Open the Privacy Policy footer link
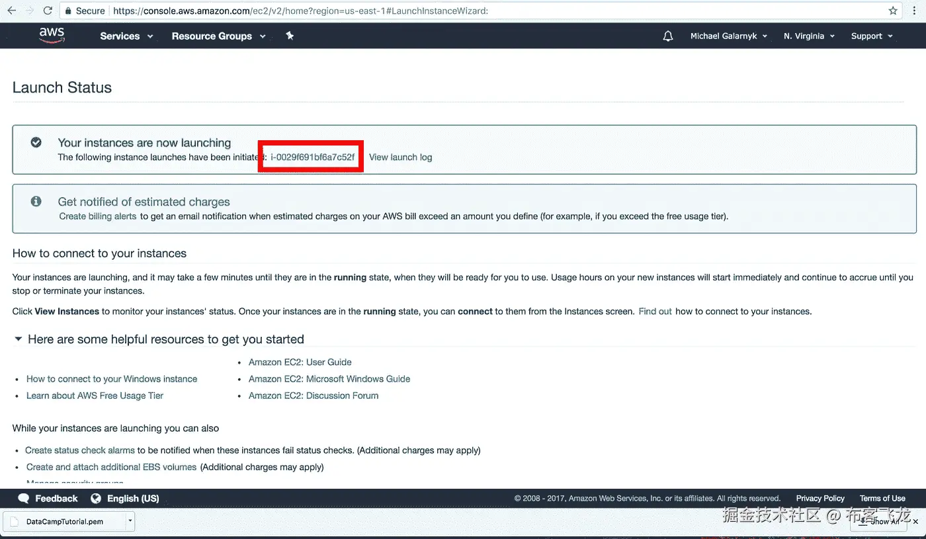Screen dimensions: 926x539 tap(820, 499)
